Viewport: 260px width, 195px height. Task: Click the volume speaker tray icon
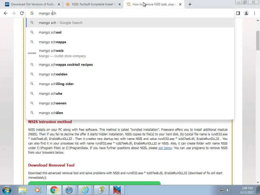pos(228,190)
